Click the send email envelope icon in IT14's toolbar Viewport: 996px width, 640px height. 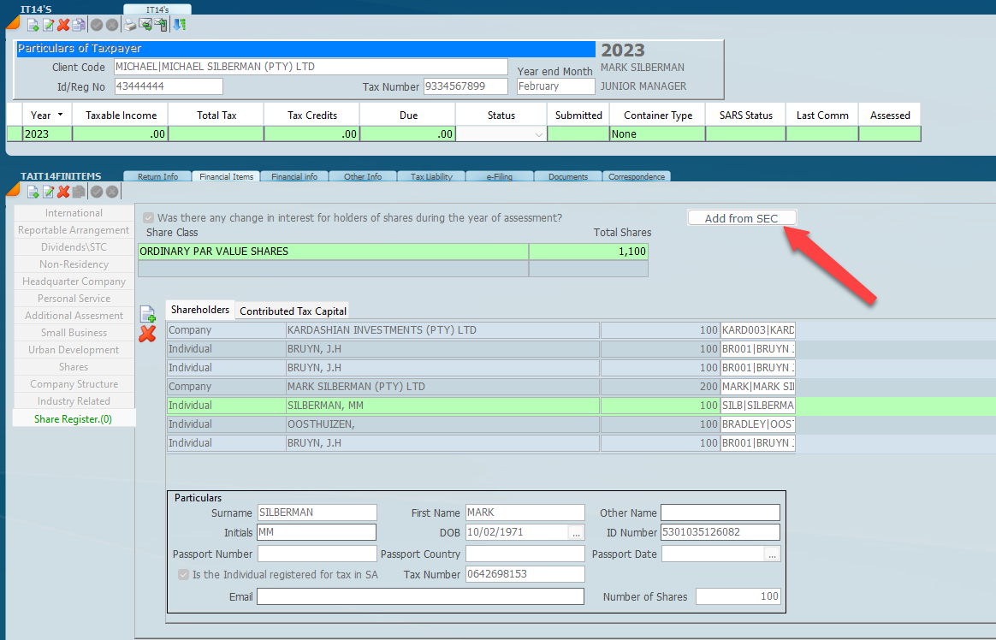coord(145,25)
